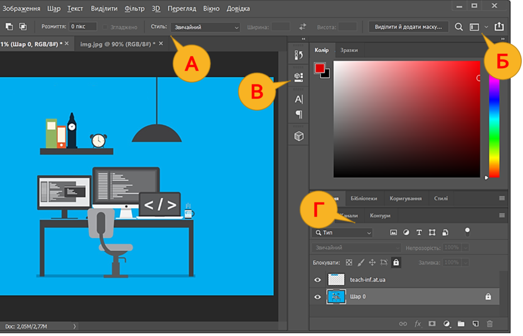This screenshot has height=336, width=523.
Task: Click the red foreground color swatch
Action: (319, 67)
